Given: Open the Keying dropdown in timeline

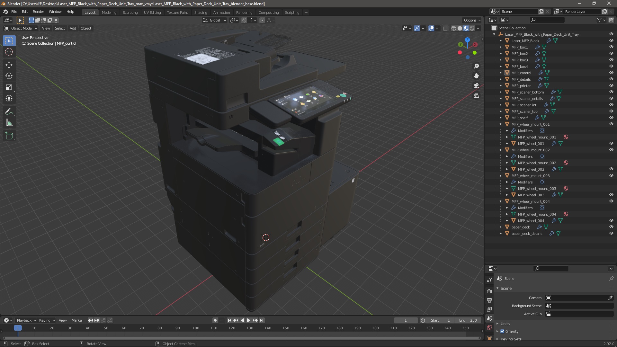Looking at the screenshot, I should coord(47,320).
